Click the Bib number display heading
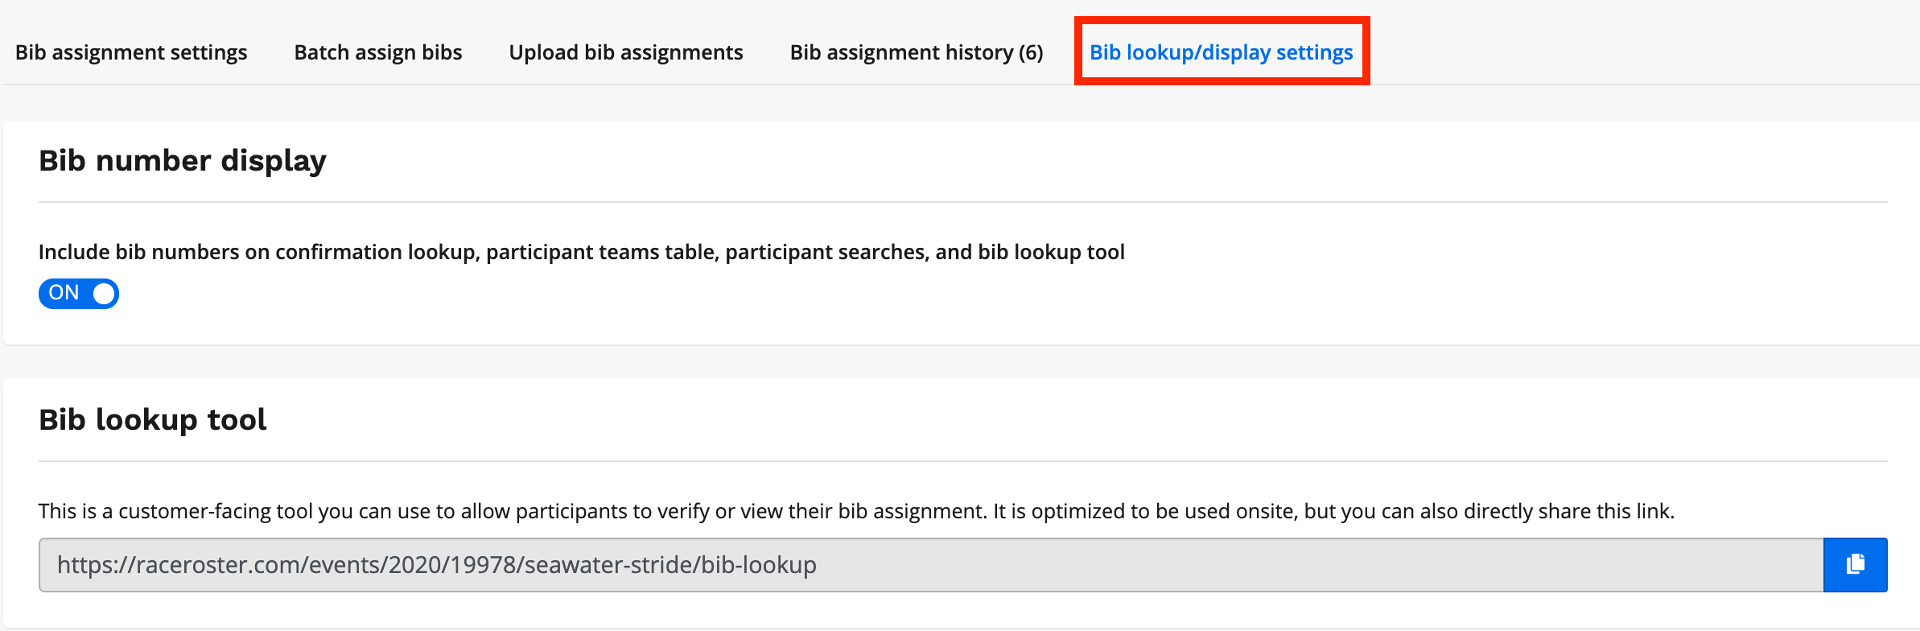 [x=183, y=161]
